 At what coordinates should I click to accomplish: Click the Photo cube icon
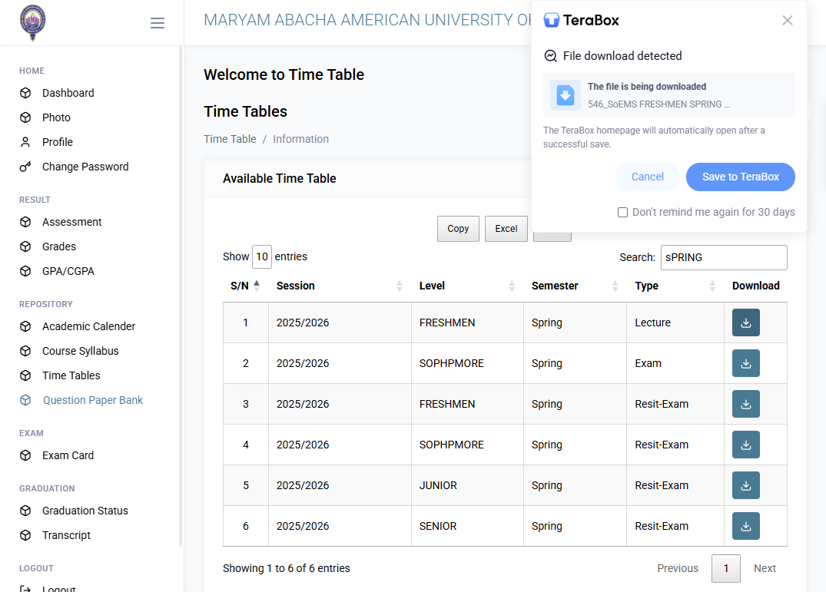pyautogui.click(x=25, y=117)
